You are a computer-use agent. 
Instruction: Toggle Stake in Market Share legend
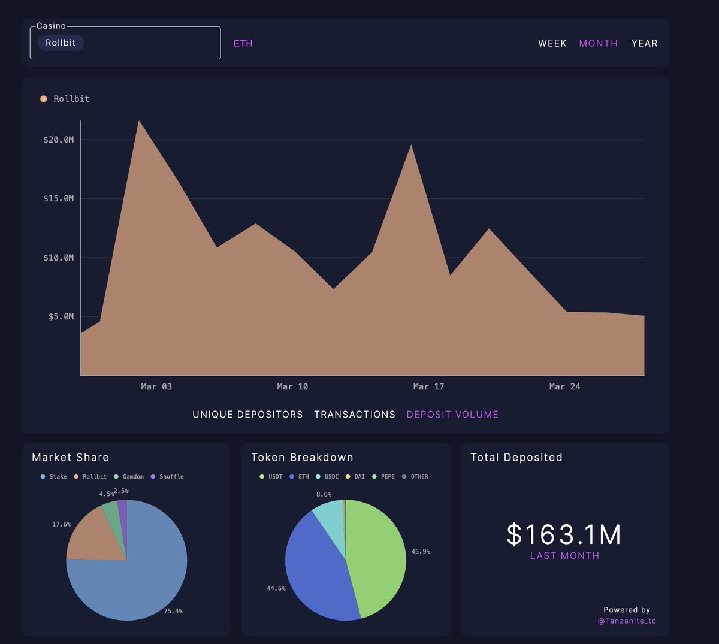[x=54, y=477]
